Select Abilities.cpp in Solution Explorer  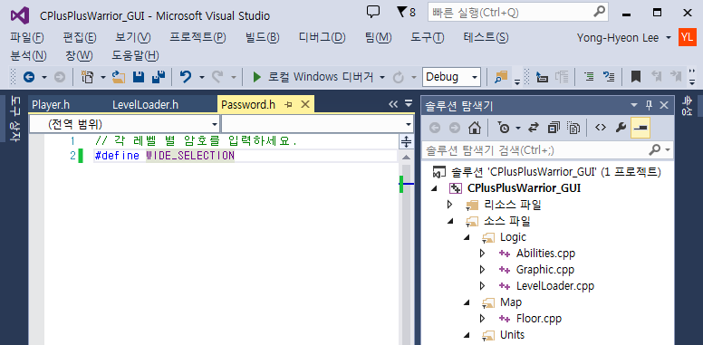(x=545, y=254)
